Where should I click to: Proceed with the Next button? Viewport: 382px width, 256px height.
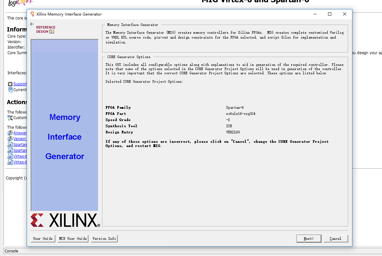[309, 238]
